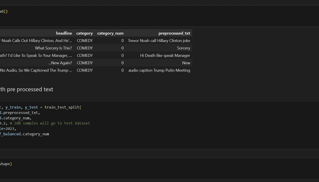319x182 pixels.
Task: Click the '20% samples' code comment
Action: click(50, 123)
